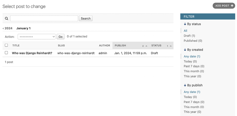Screen dimensions: 237x116
Task: Select Any date (1) under By created
Action: point(192,57)
